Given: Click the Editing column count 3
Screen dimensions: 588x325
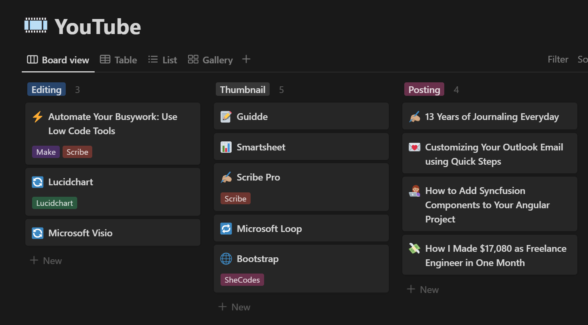Looking at the screenshot, I should 78,90.
